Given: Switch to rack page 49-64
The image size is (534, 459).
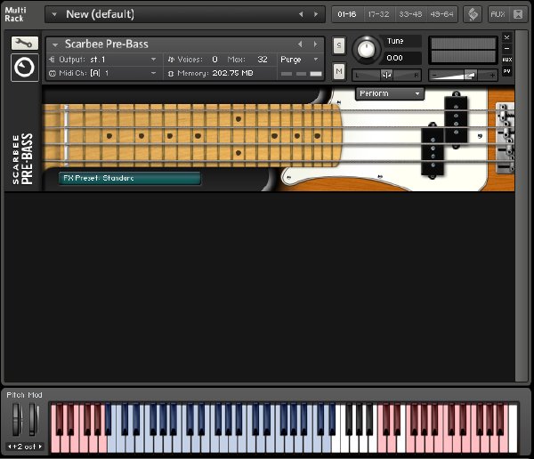Looking at the screenshot, I should [x=441, y=14].
